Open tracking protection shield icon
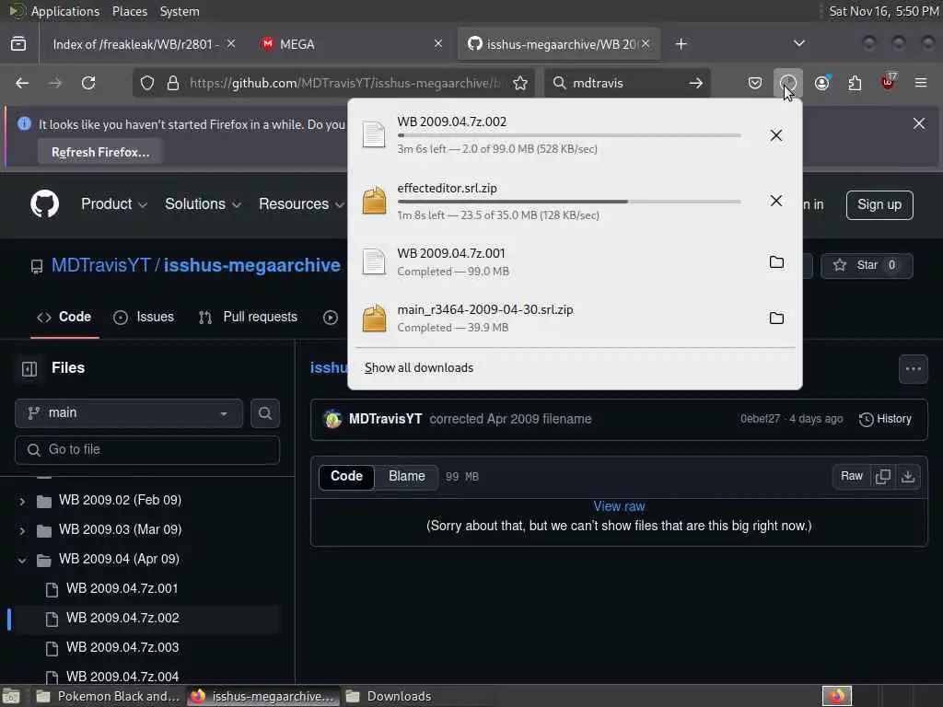Image resolution: width=943 pixels, height=707 pixels. [x=147, y=83]
